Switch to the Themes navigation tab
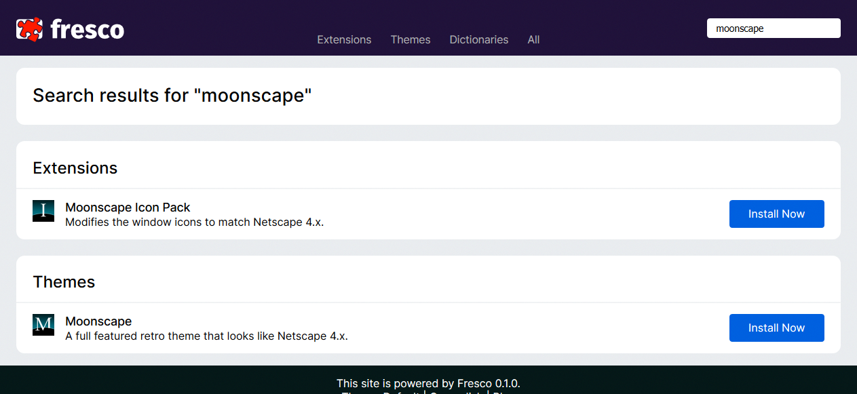 point(411,39)
